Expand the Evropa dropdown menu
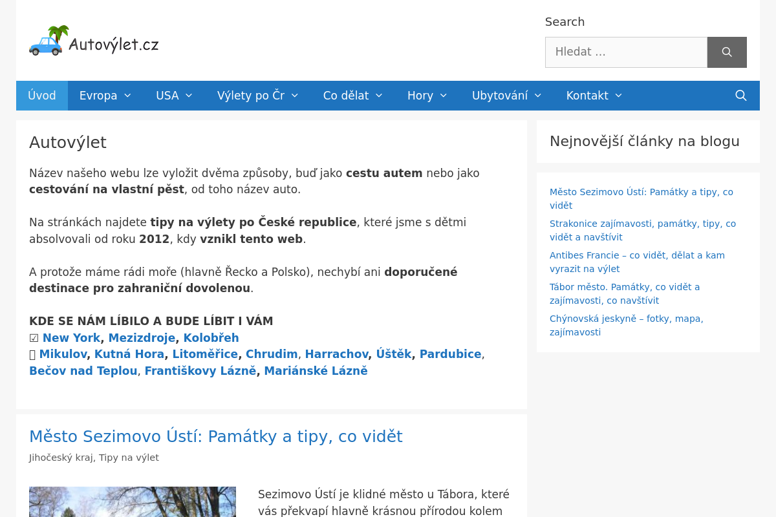 (x=127, y=96)
